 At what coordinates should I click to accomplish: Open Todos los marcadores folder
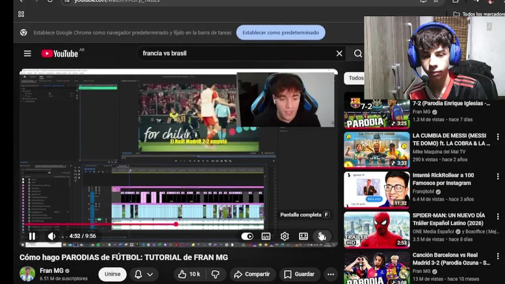click(479, 14)
